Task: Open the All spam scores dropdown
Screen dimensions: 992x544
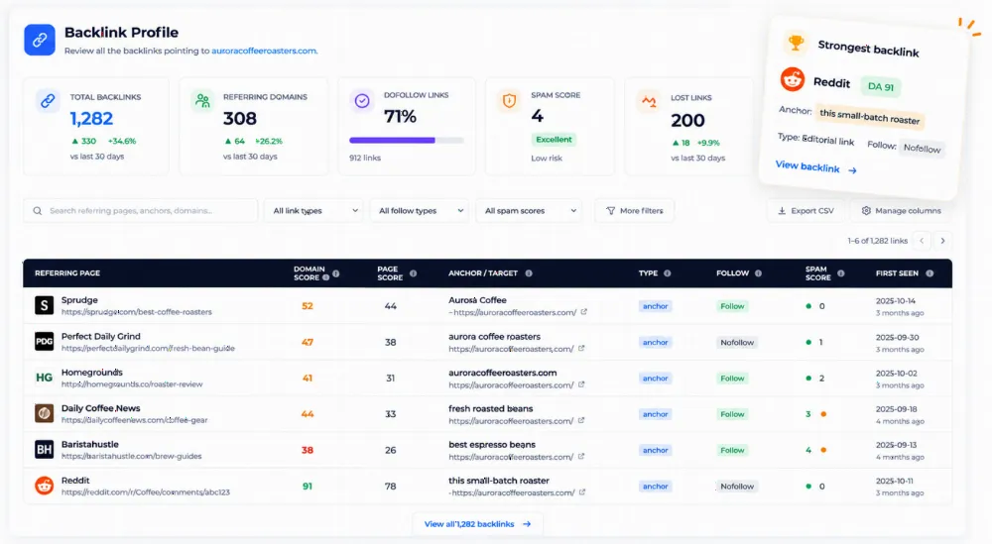Action: click(530, 210)
